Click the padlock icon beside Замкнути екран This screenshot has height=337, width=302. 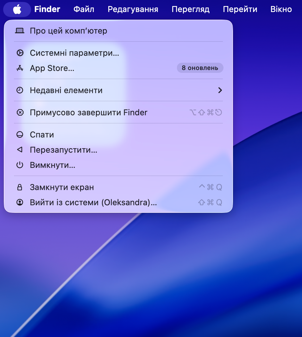coord(20,187)
